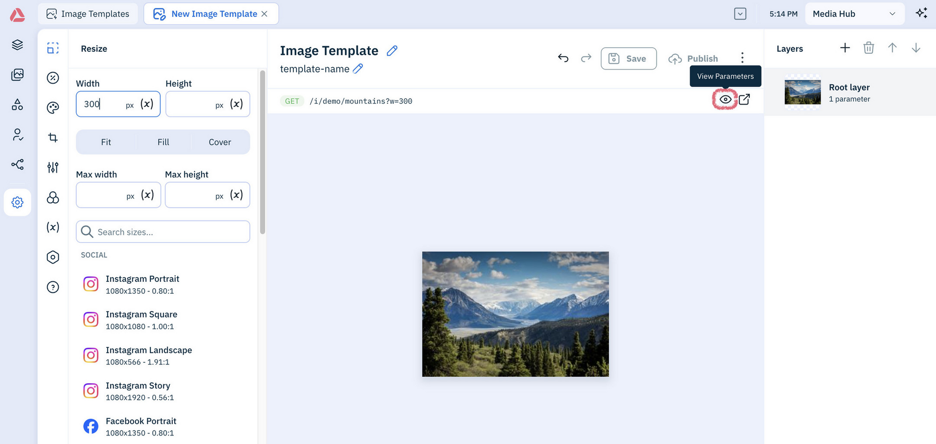The image size is (936, 444).
Task: Switch to the Image Templates tab
Action: pyautogui.click(x=88, y=14)
